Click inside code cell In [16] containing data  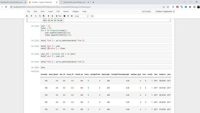106,67
